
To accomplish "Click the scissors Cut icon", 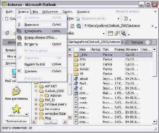I will pyautogui.click(x=19, y=25).
